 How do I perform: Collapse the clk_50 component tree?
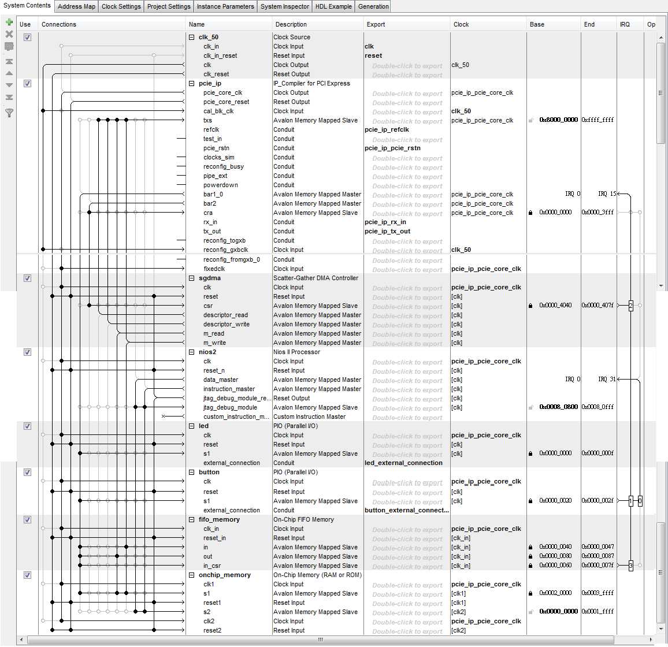[x=192, y=37]
